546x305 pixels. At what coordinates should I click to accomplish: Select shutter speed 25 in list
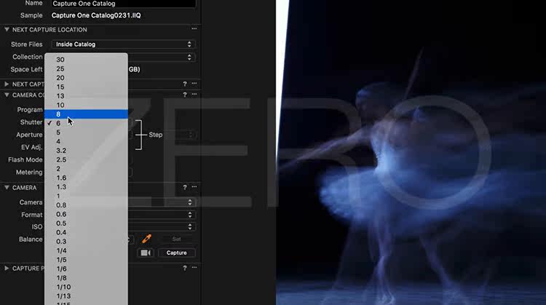pos(86,68)
